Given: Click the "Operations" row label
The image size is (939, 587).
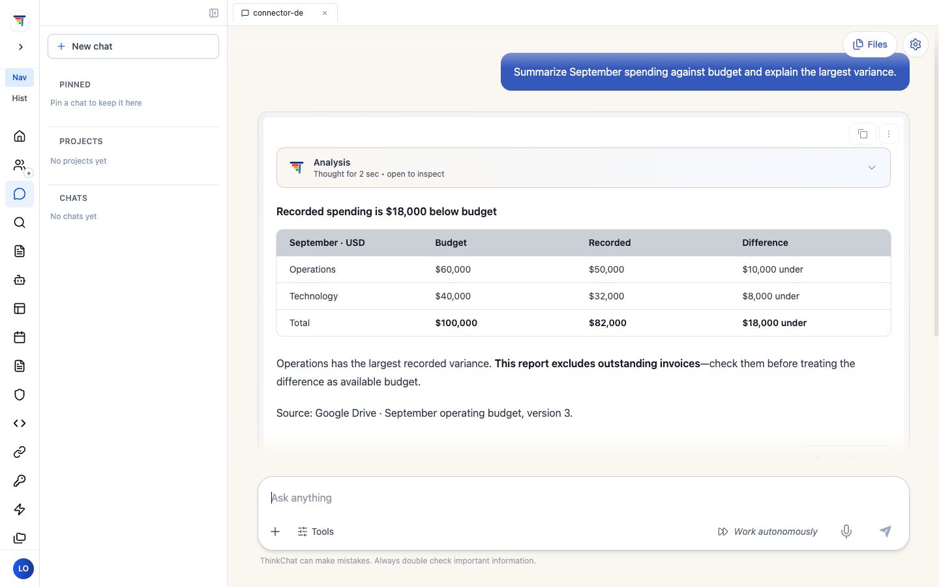Looking at the screenshot, I should (x=312, y=269).
